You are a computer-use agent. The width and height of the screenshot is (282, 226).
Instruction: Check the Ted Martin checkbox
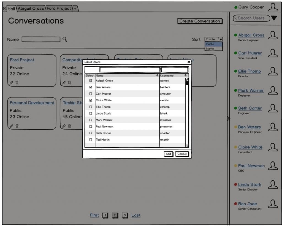[x=91, y=140]
